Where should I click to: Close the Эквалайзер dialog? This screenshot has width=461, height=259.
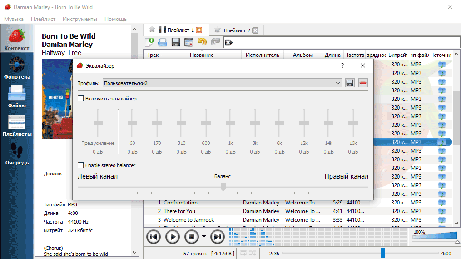pyautogui.click(x=363, y=65)
